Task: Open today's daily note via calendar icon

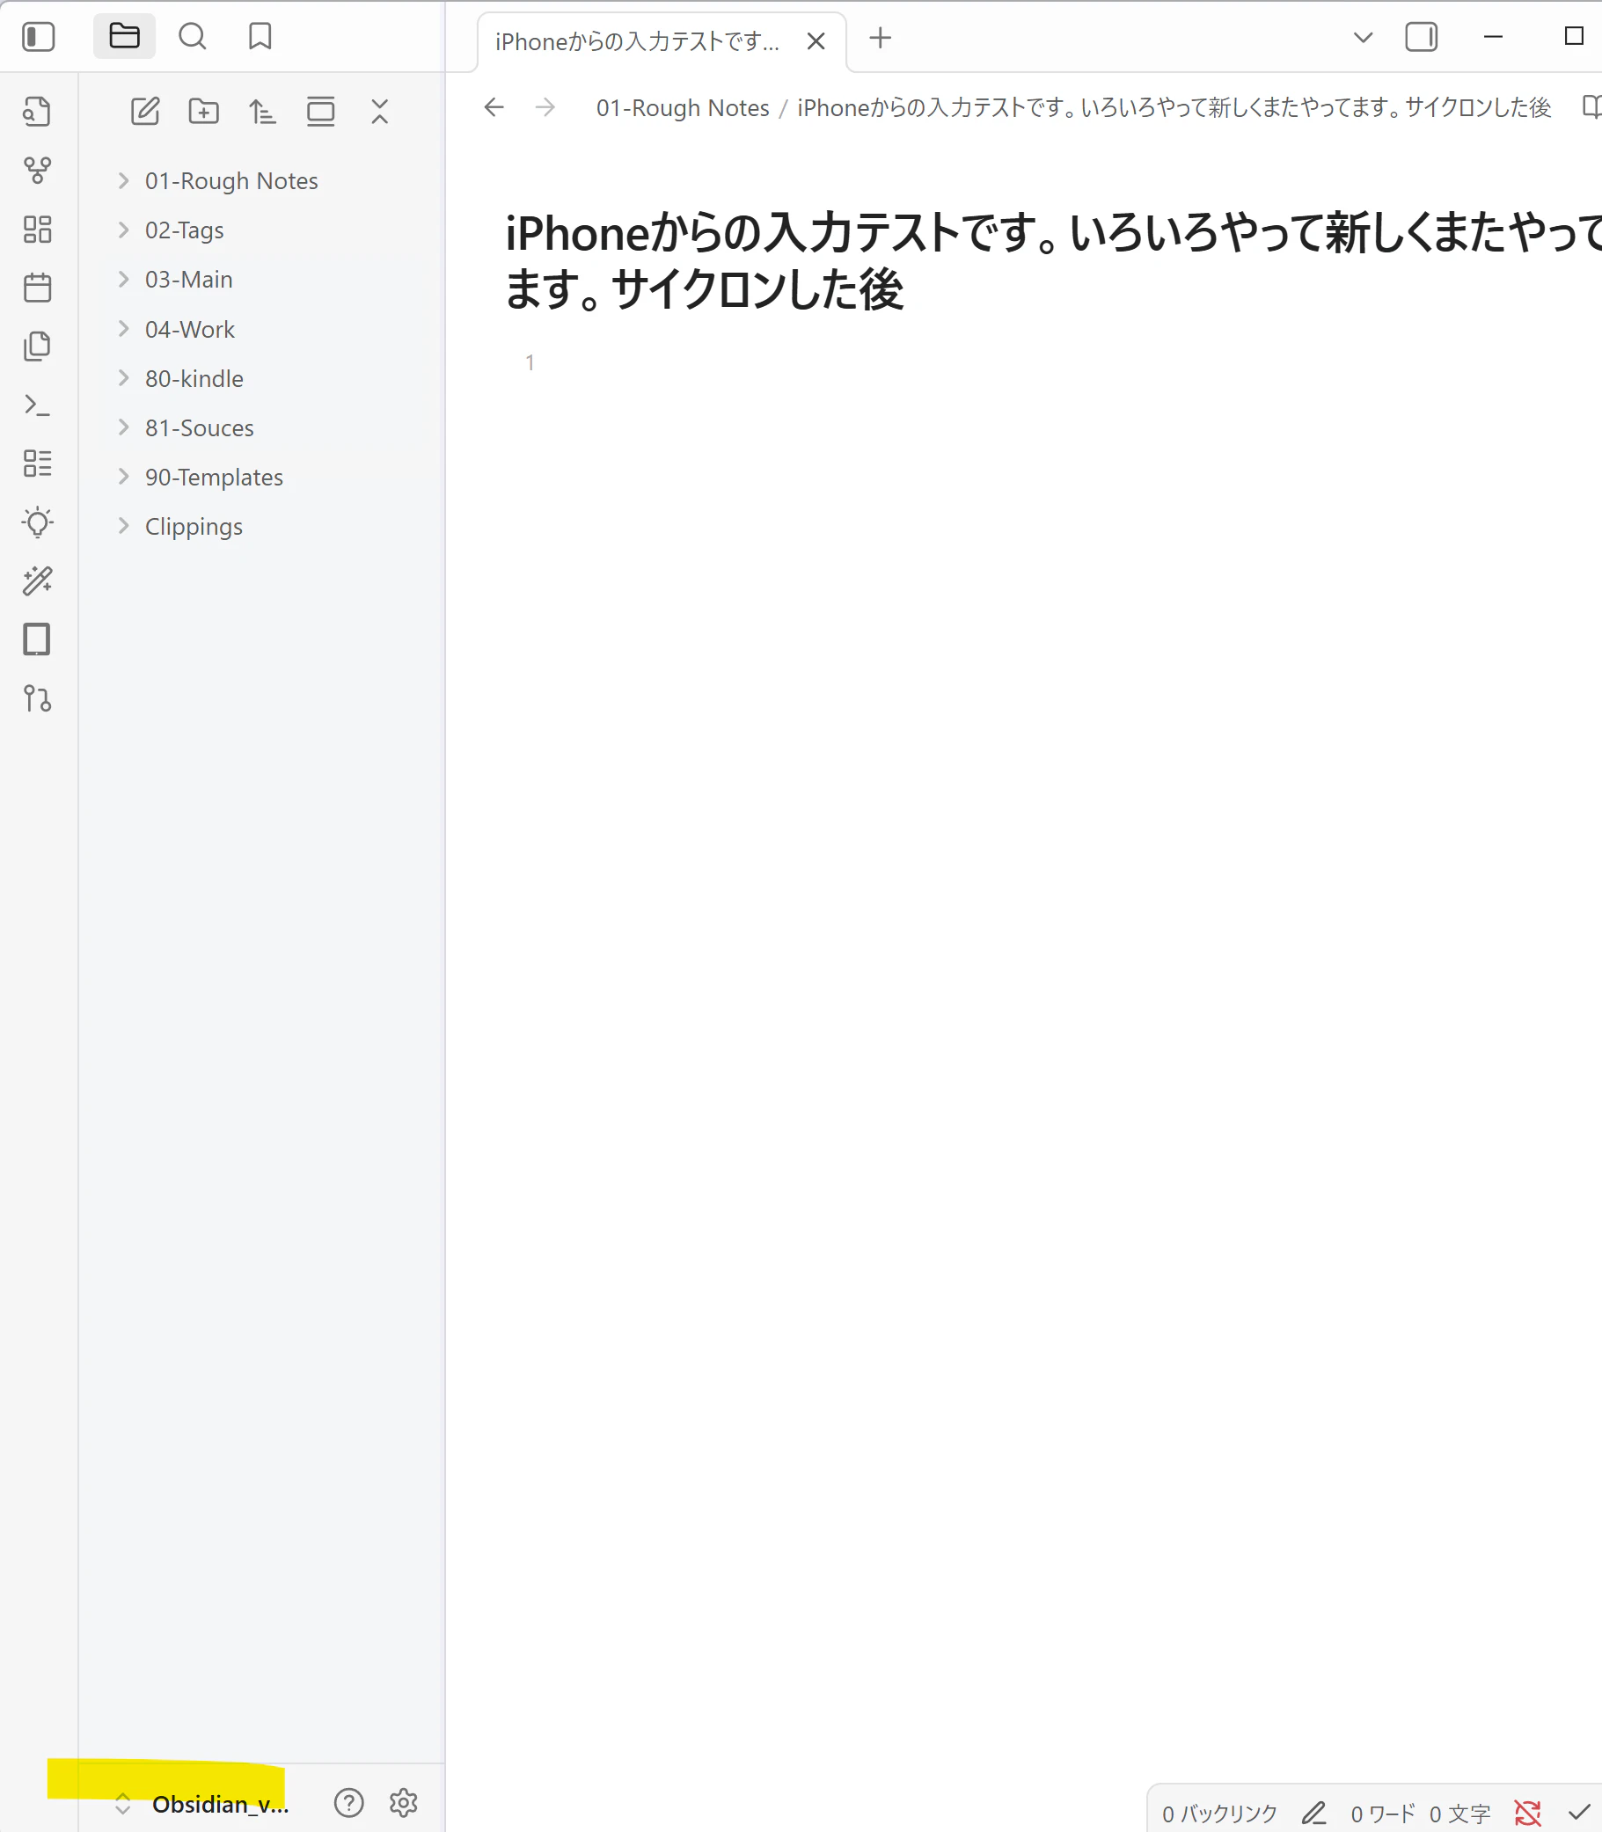Action: point(37,288)
